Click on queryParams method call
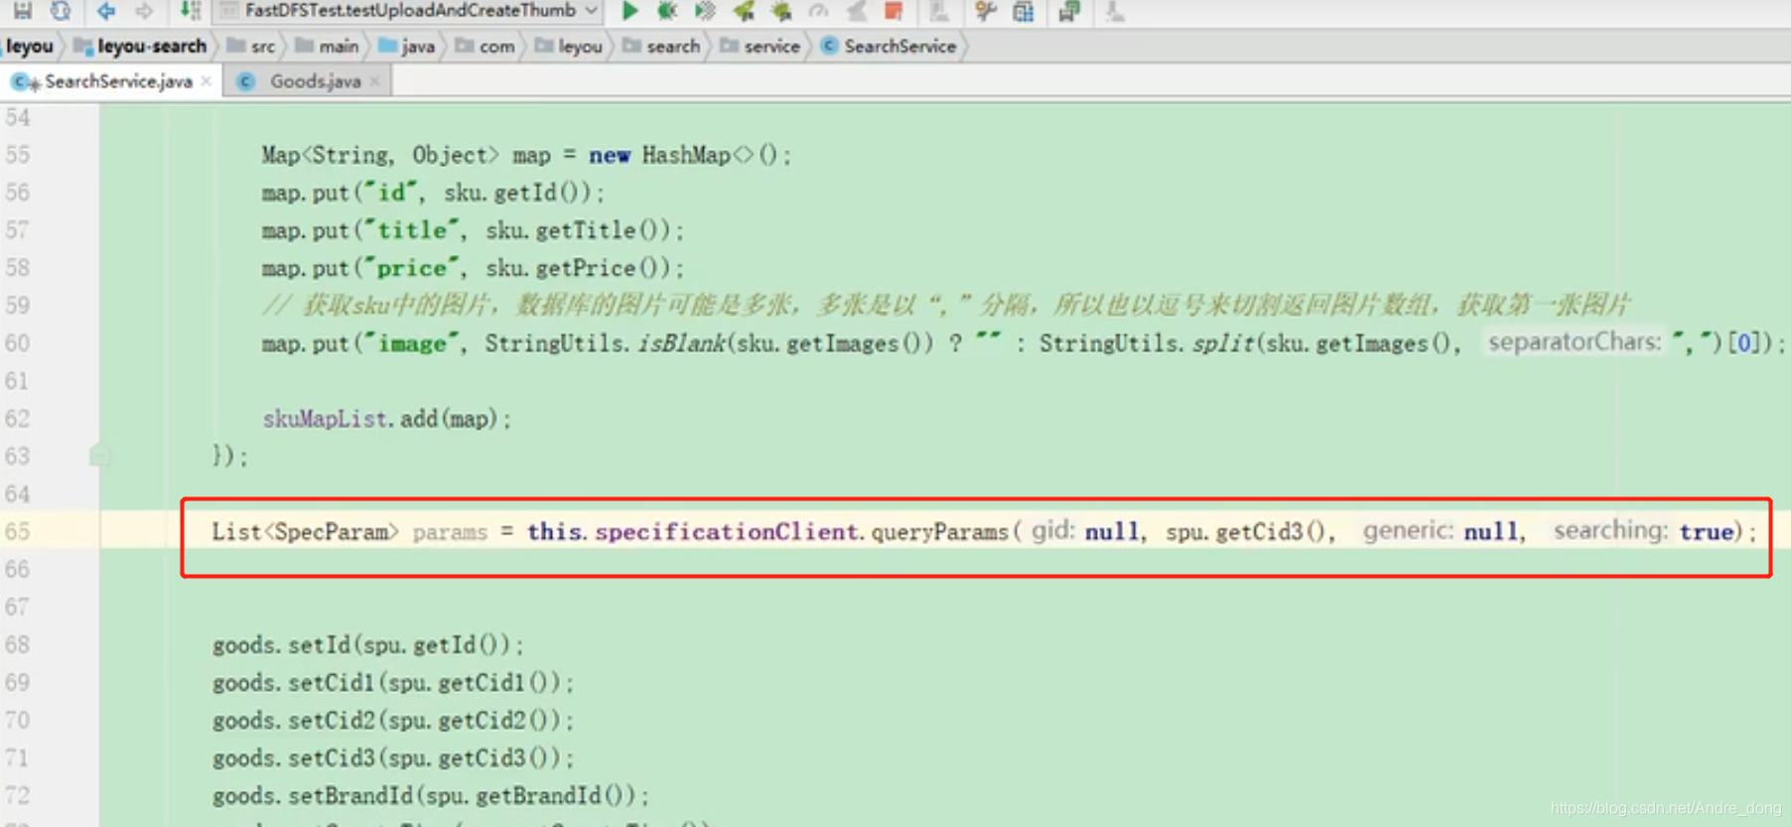The image size is (1791, 827). pyautogui.click(x=939, y=532)
